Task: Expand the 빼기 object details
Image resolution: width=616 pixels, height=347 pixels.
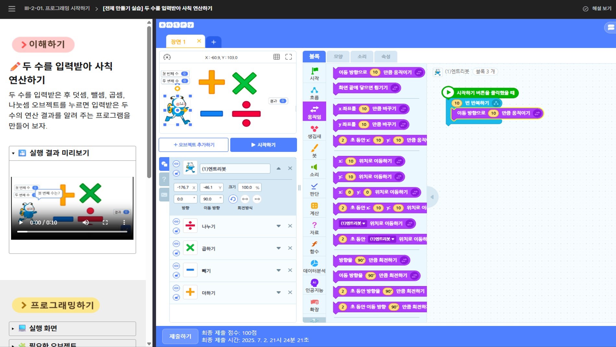Action: click(278, 270)
